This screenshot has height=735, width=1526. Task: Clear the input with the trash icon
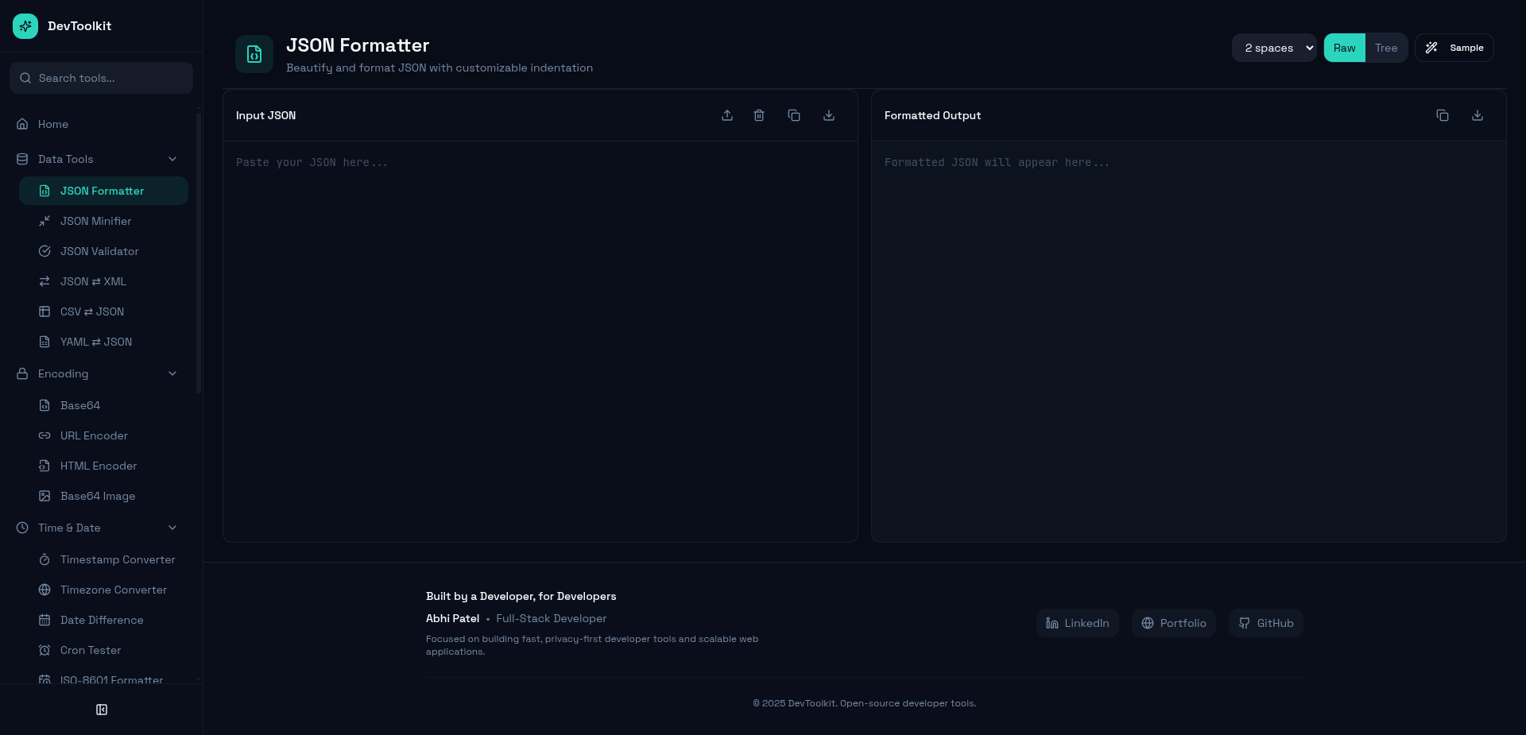tap(759, 115)
